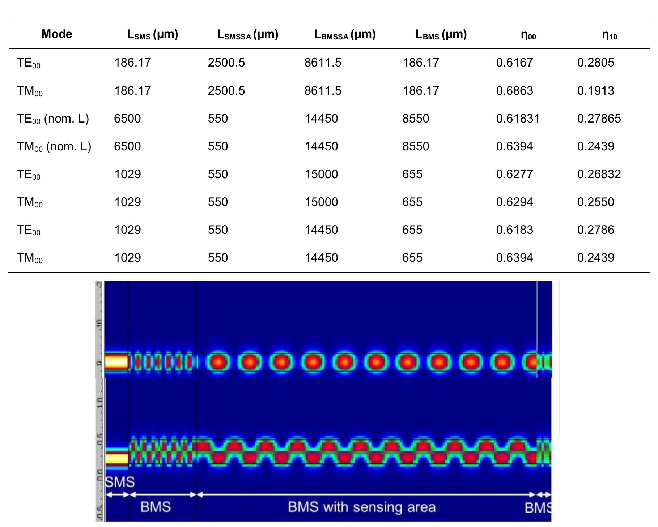Click the L_SMS (μm) column header
Viewport: 658px width, 527px height.
click(152, 34)
